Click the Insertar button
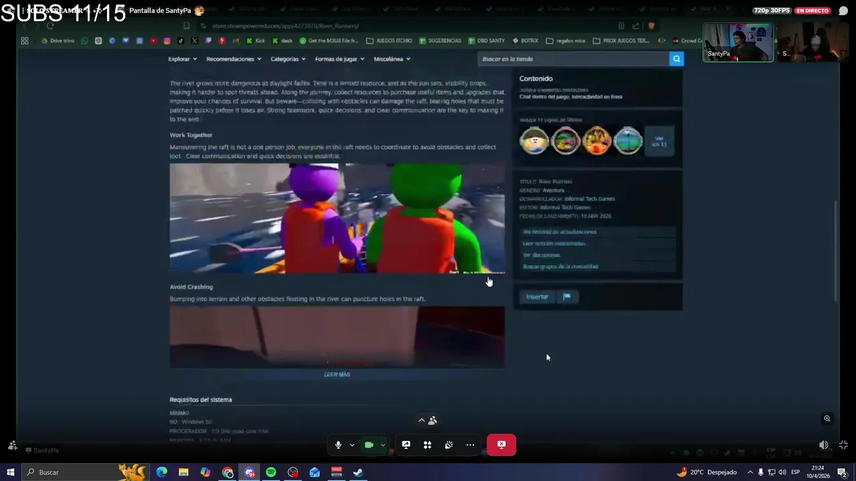 (x=537, y=297)
